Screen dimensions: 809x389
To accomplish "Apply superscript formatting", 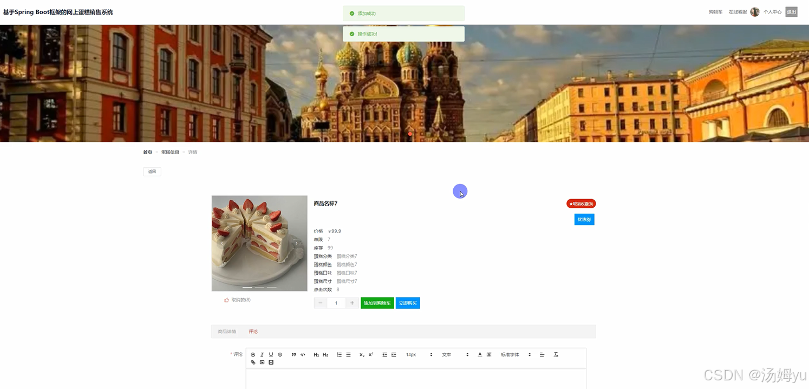I will tap(371, 355).
